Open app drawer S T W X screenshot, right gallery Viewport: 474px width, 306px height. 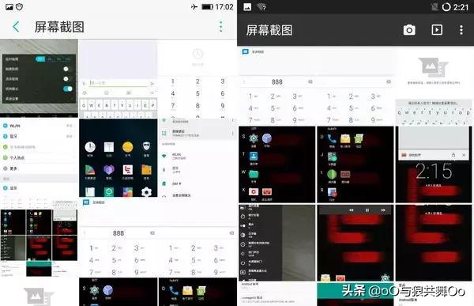click(277, 164)
